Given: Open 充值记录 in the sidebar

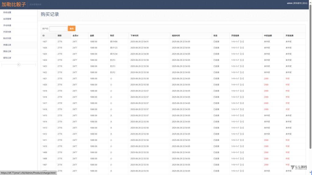Looking at the screenshot, I should [x=7, y=45].
